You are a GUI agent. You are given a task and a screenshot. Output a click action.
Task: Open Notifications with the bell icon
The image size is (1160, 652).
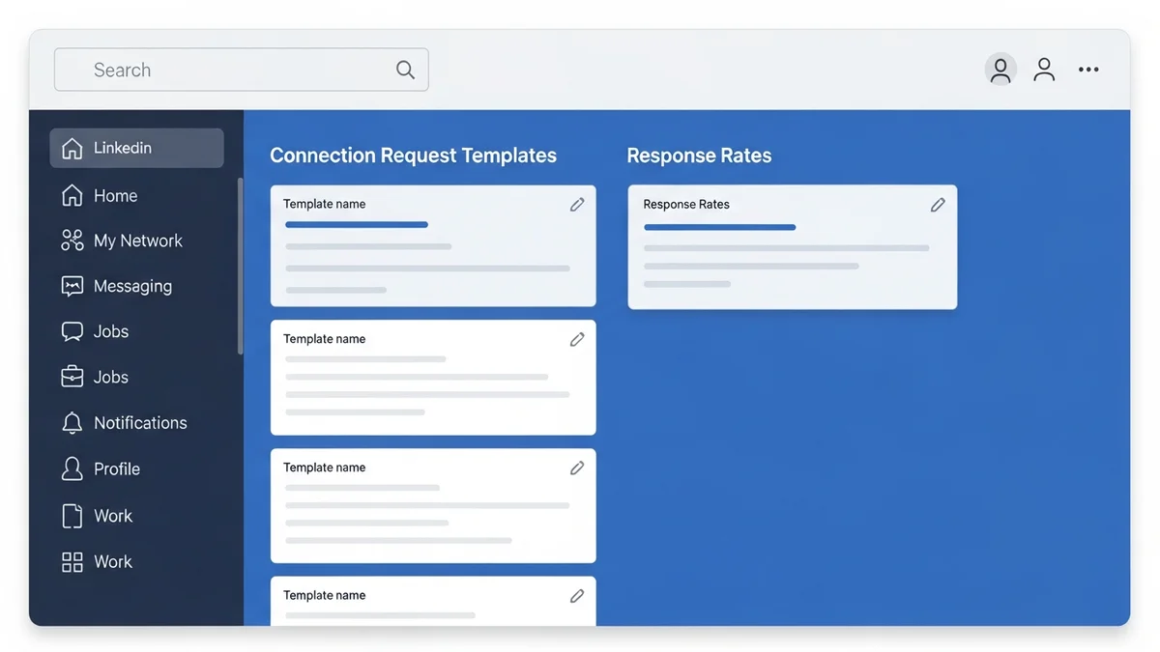point(140,423)
